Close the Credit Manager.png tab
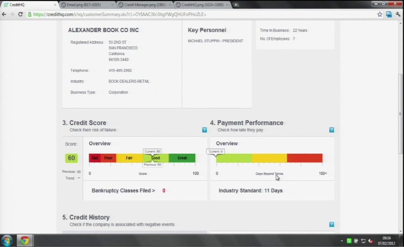Image resolution: width=404 pixels, height=247 pixels. click(170, 5)
